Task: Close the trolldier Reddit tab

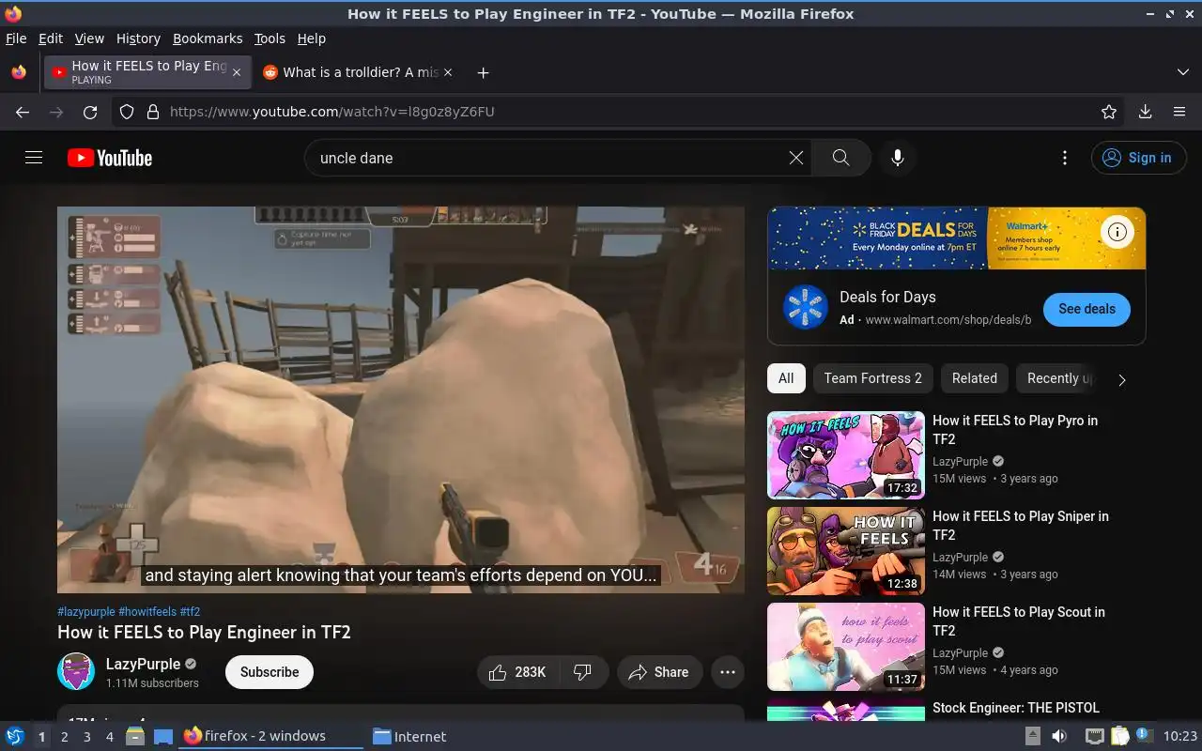Action: tap(448, 72)
